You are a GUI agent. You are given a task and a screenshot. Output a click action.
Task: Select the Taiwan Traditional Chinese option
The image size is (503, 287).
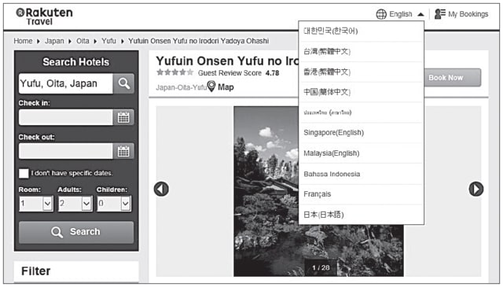tap(362, 51)
